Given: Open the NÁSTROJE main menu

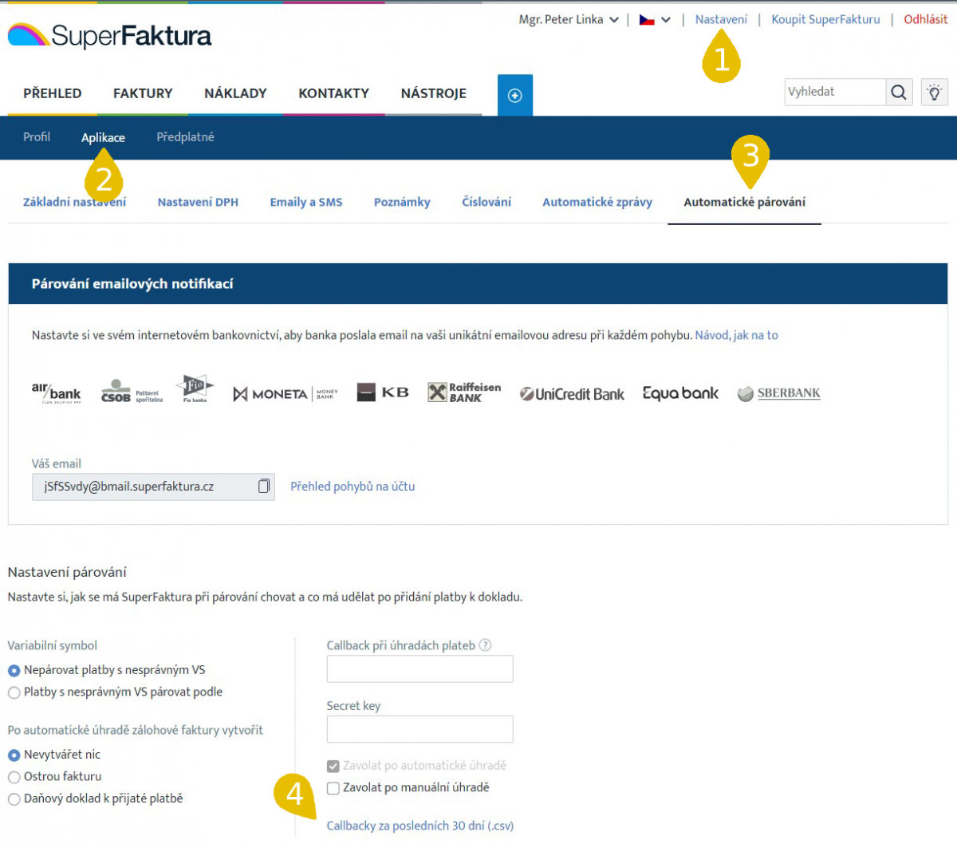Looking at the screenshot, I should [434, 93].
